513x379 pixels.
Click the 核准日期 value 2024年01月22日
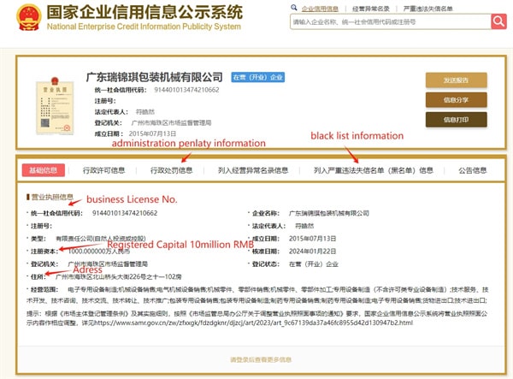[x=312, y=252]
